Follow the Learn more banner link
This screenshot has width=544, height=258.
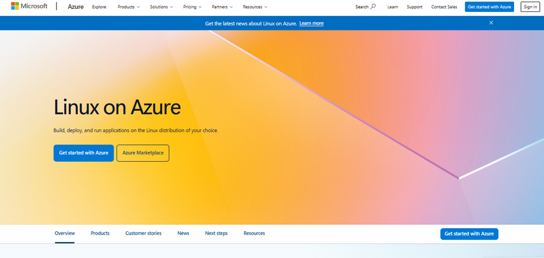point(312,23)
